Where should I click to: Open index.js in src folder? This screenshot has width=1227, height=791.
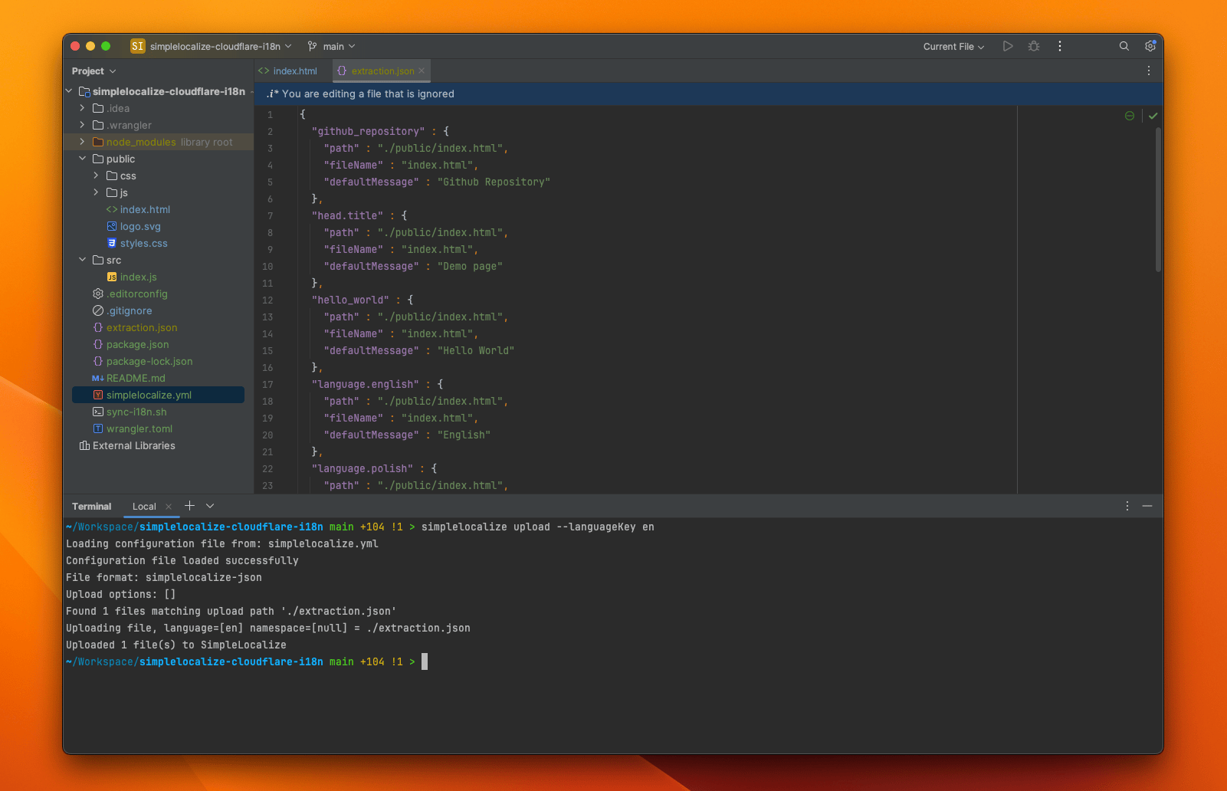click(x=138, y=277)
